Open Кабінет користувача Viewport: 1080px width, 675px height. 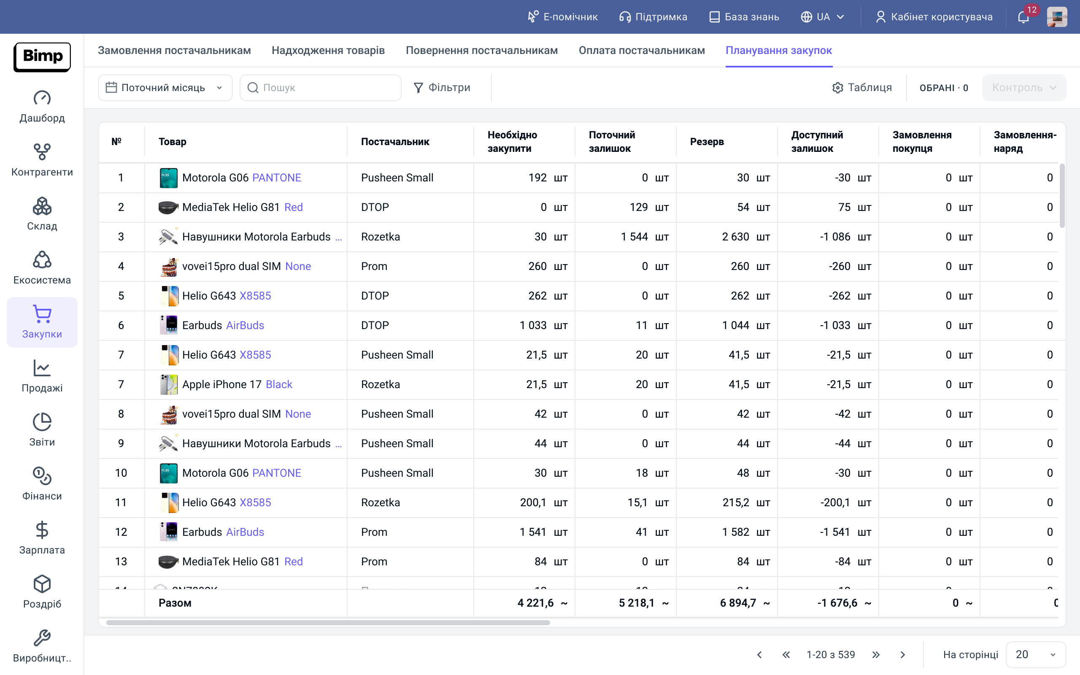934,17
